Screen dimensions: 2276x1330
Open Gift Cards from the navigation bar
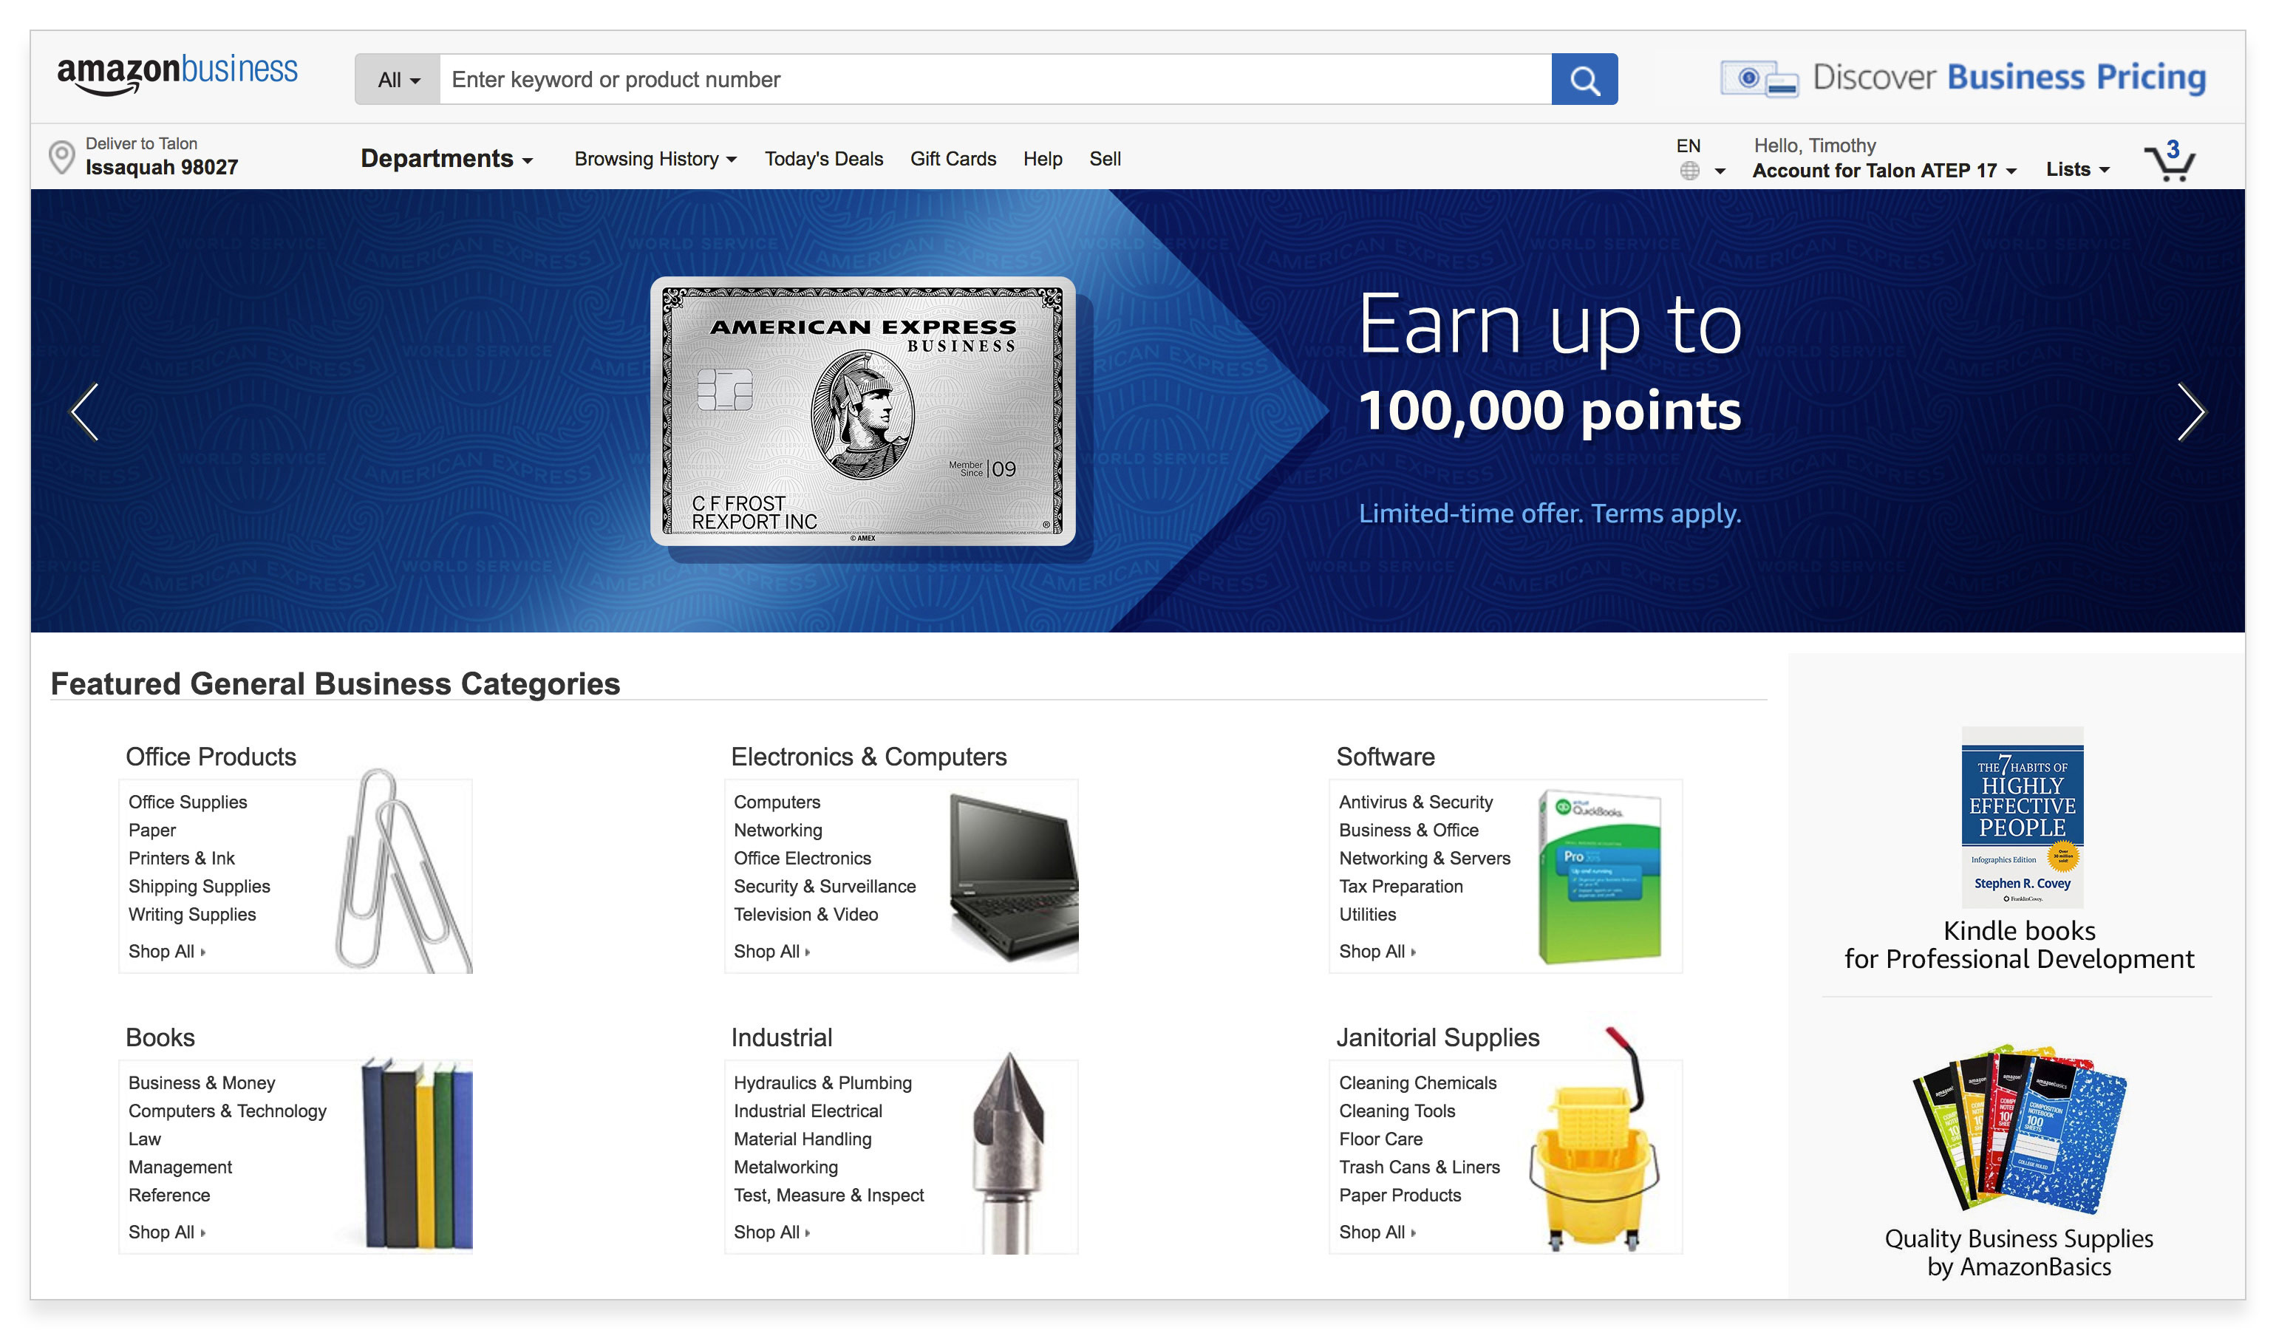pos(953,158)
